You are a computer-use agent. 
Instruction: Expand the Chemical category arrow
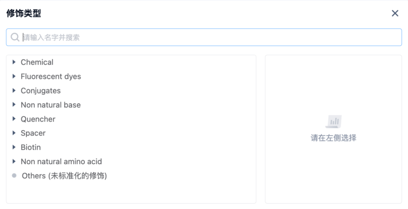14,62
